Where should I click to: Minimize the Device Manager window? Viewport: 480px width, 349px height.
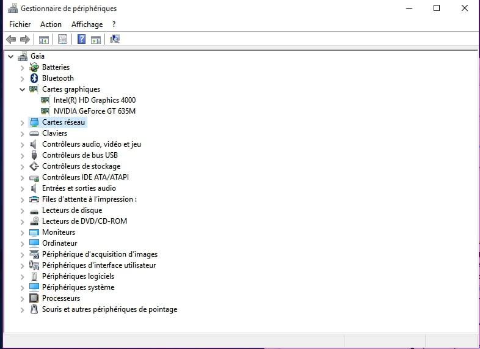click(409, 9)
